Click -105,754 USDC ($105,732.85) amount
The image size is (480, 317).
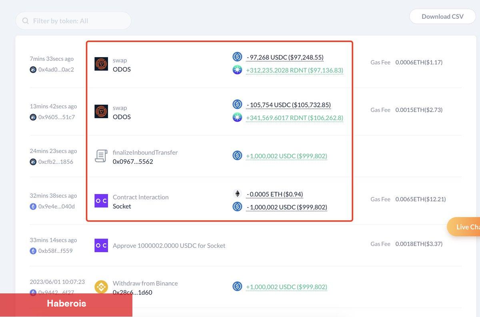click(x=288, y=105)
